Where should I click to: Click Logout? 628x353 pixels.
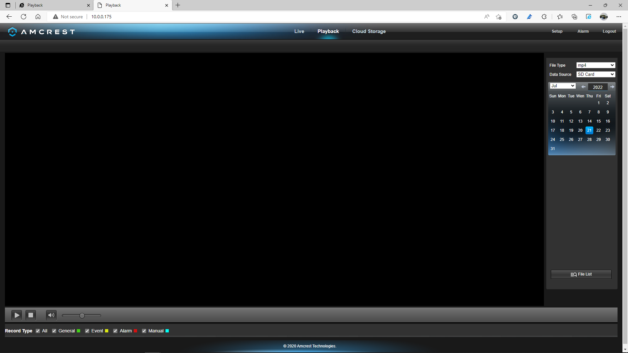tap(609, 31)
